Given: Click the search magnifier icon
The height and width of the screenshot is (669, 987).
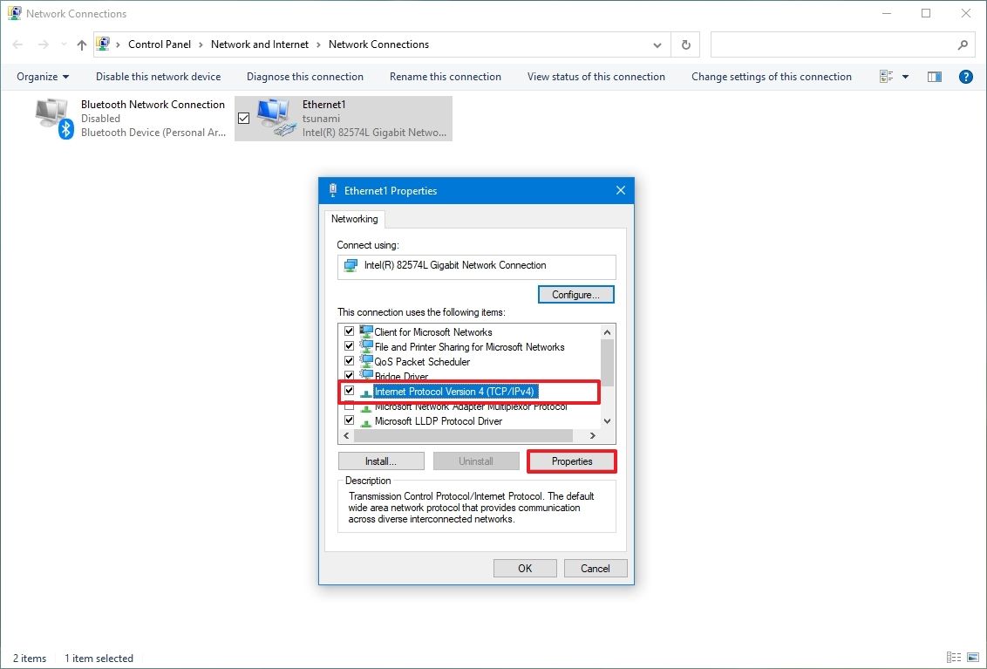Looking at the screenshot, I should (x=963, y=44).
